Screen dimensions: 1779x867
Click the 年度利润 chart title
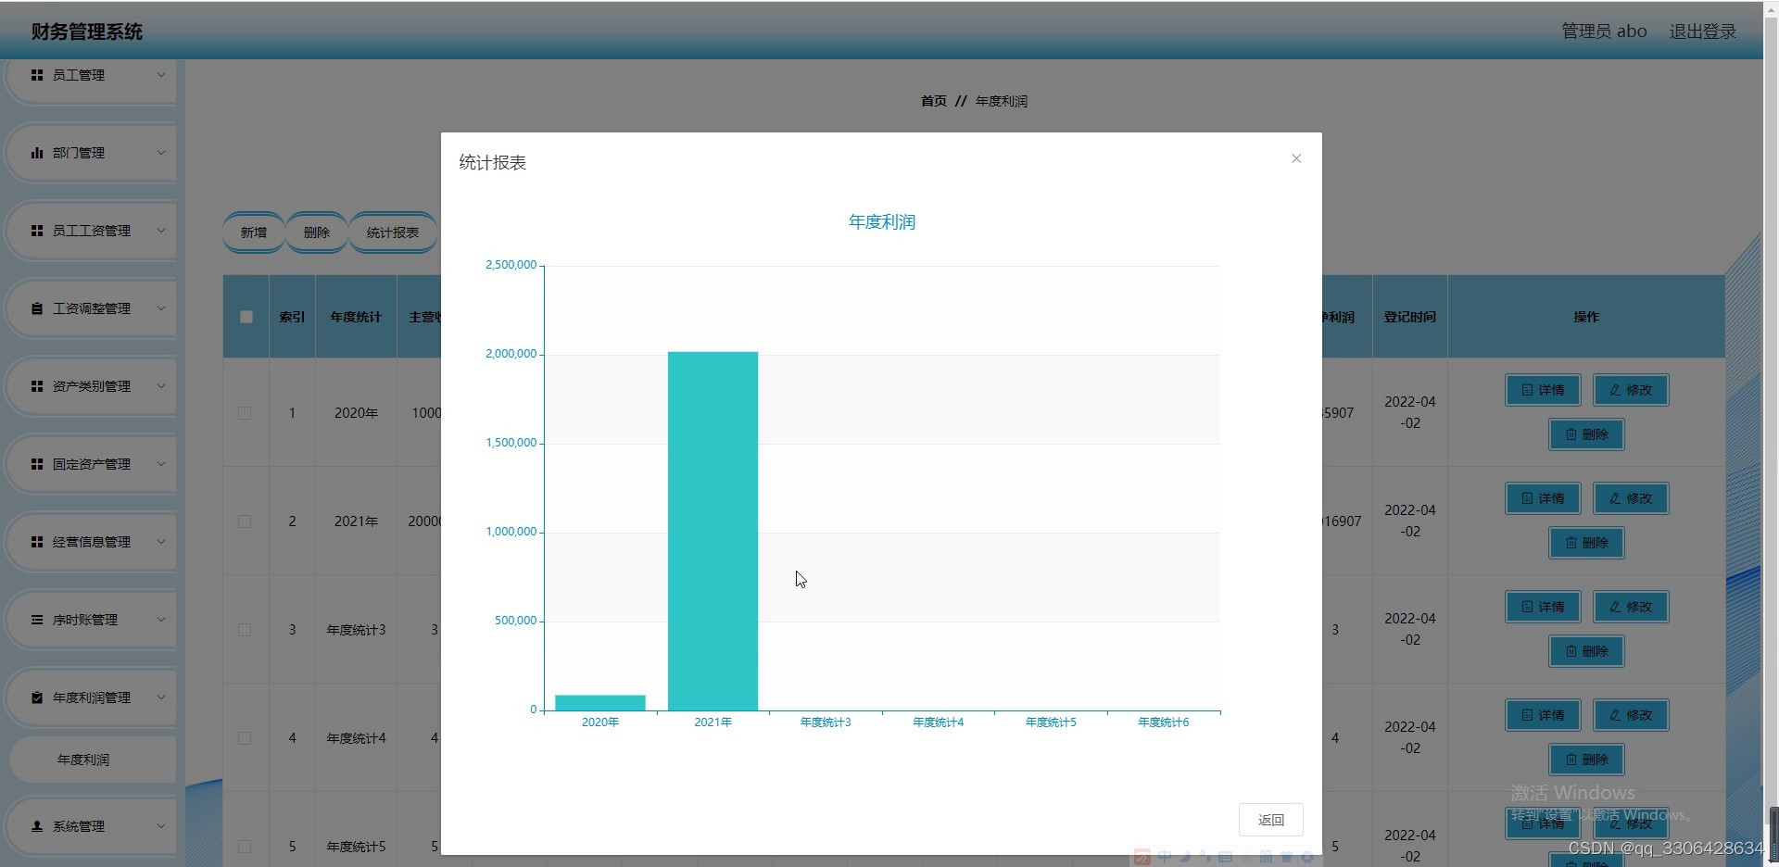pyautogui.click(x=882, y=222)
